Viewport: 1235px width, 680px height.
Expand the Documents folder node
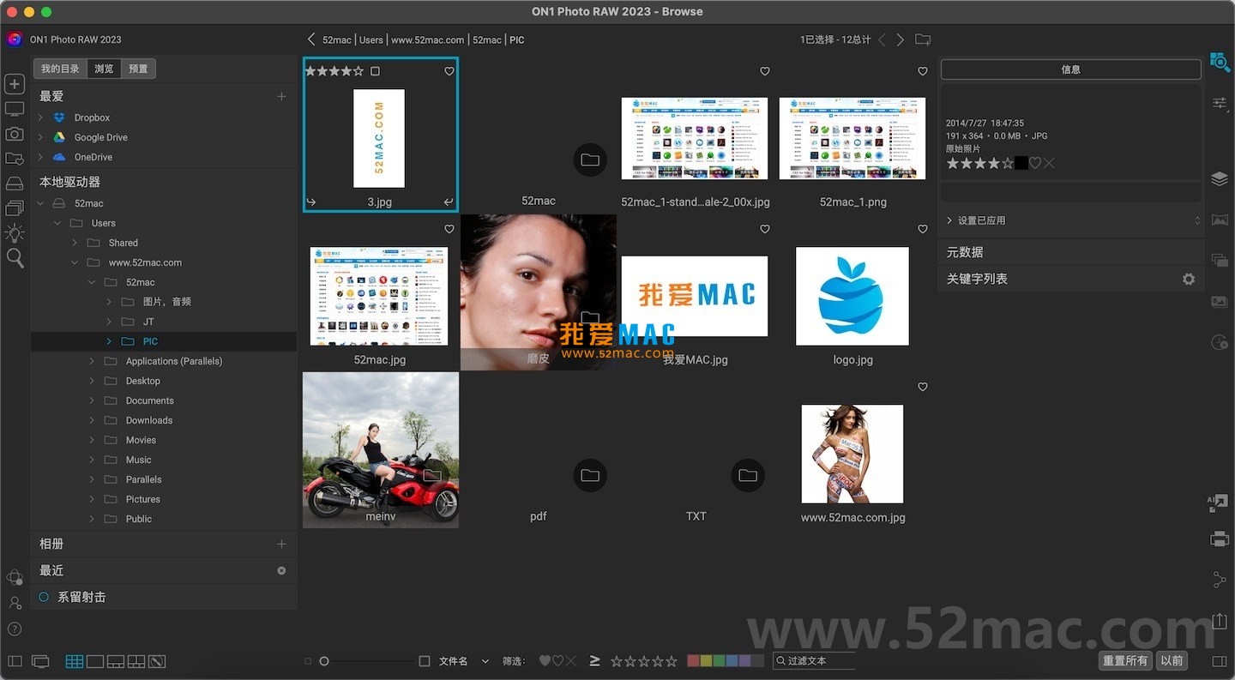point(92,400)
